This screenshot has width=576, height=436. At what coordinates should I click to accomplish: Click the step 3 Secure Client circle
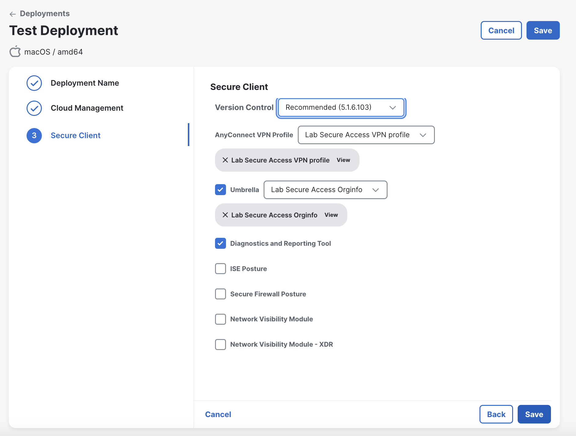(34, 136)
